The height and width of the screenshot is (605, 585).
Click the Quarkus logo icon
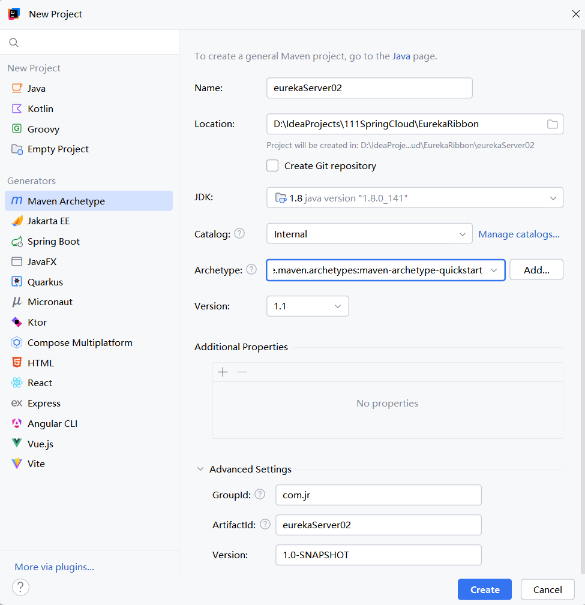tap(17, 282)
